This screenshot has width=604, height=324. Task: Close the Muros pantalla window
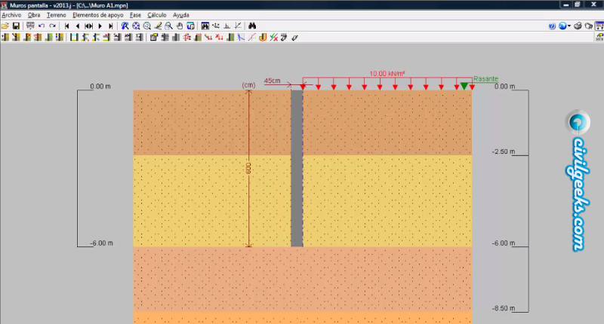(x=593, y=5)
